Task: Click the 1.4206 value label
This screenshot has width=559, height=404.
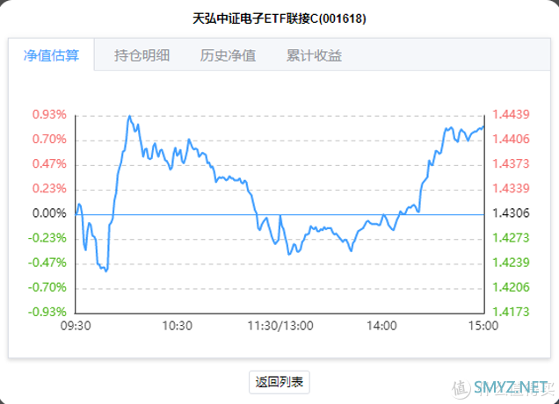Action: point(511,287)
